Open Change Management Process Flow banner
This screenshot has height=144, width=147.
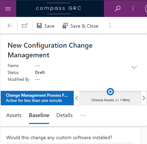coord(37,98)
